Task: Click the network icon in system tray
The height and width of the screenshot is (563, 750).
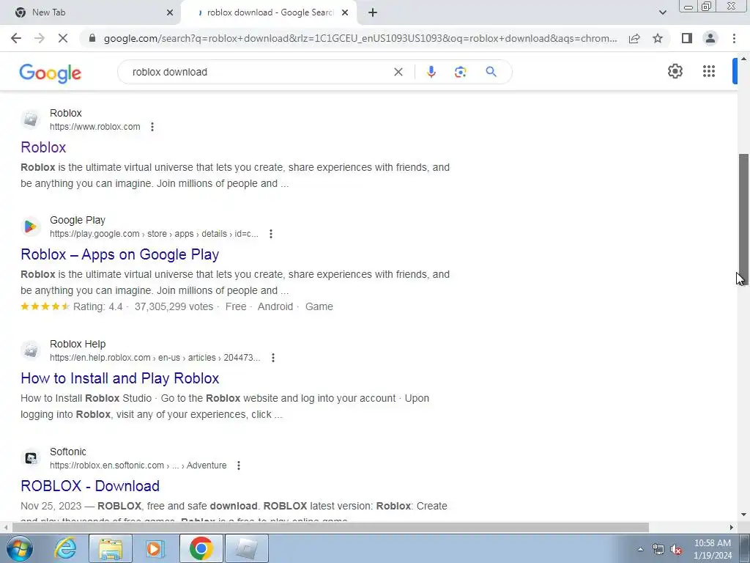Action: (658, 550)
